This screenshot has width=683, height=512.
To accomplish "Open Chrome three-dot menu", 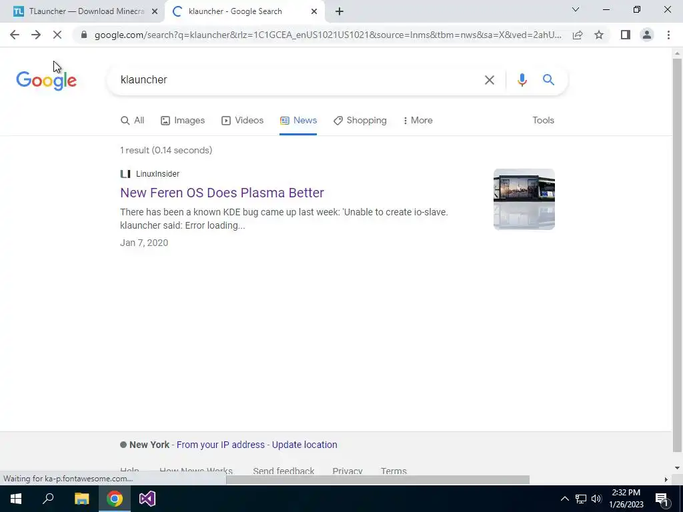I will pyautogui.click(x=668, y=35).
